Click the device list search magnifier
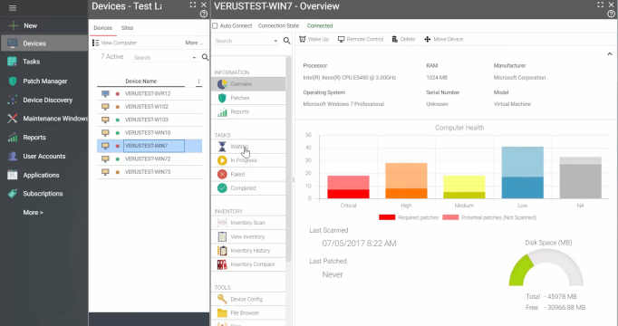 pyautogui.click(x=205, y=57)
